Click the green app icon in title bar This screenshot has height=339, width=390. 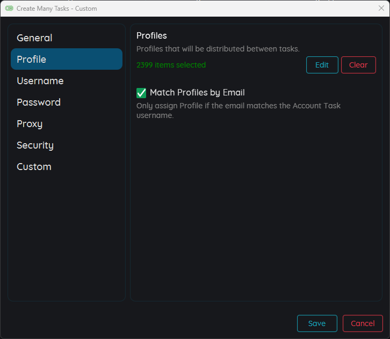pos(9,9)
